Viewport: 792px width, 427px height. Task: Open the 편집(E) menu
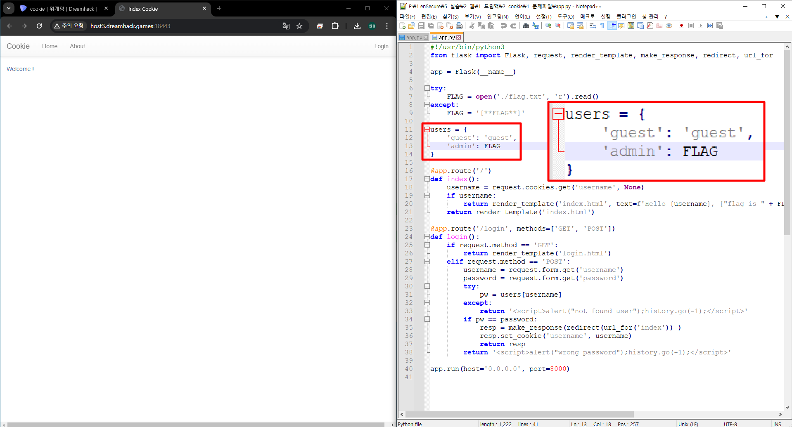coord(429,17)
